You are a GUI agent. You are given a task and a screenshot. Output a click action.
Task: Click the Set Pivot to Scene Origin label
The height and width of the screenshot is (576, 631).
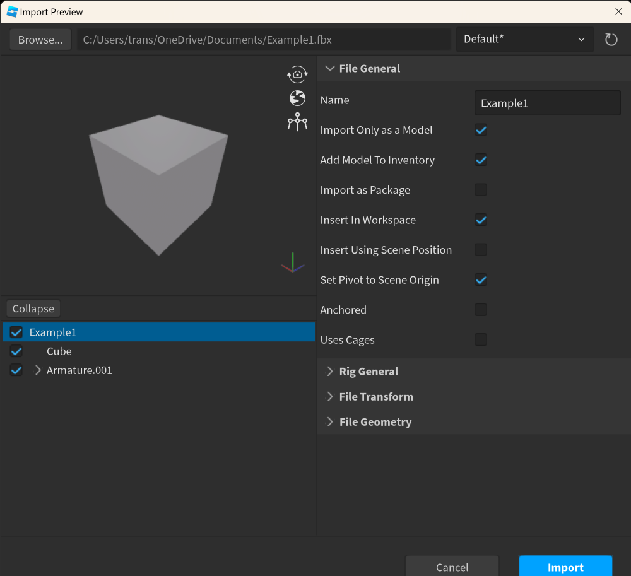tap(379, 280)
